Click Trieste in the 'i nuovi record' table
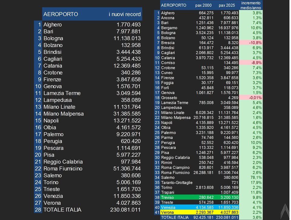The height and width of the screenshot is (220, 291). 52,189
